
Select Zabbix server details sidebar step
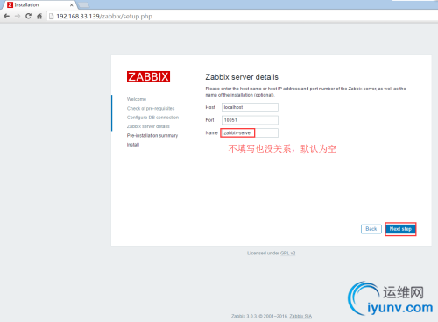pos(148,126)
